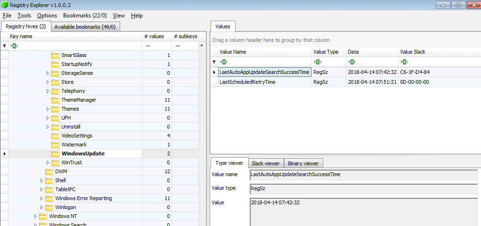Image resolution: width=481 pixels, height=226 pixels.
Task: Select the LastAutoAppUpdateSearchSuccessTime value row
Action: pos(346,72)
